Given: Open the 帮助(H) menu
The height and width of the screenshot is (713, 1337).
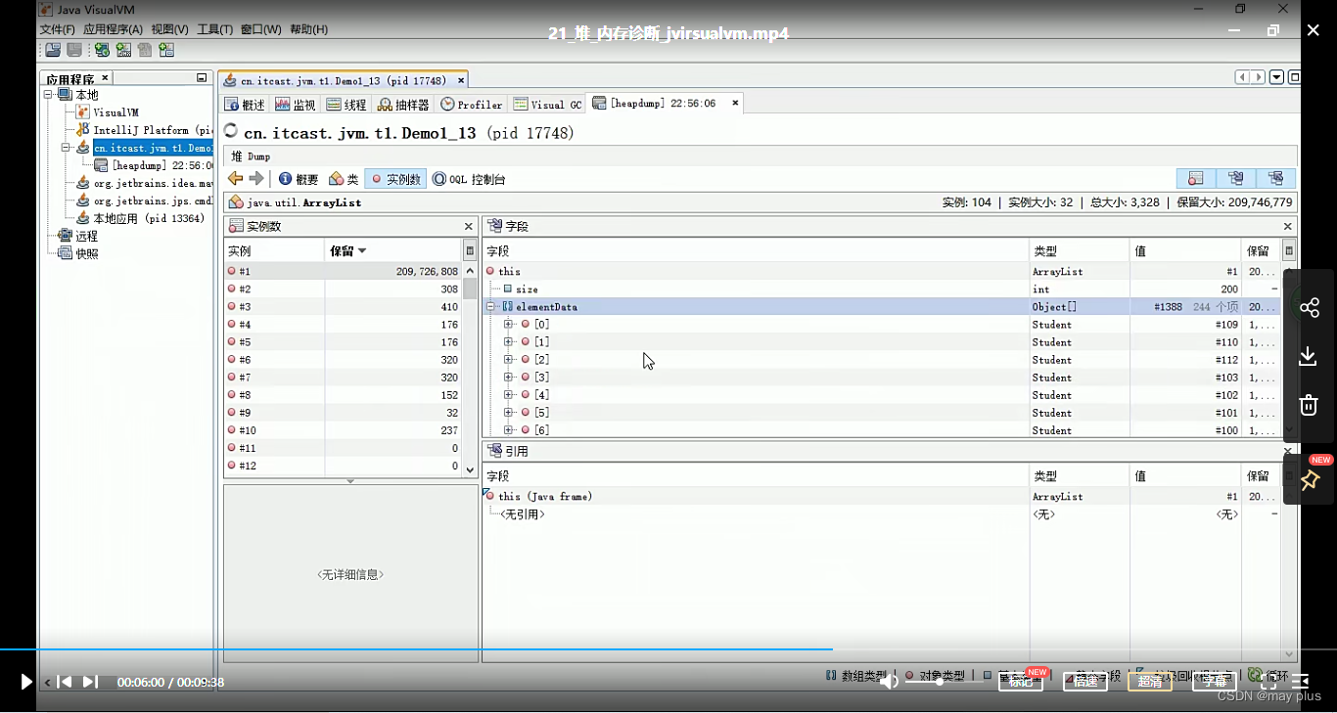Looking at the screenshot, I should pyautogui.click(x=308, y=29).
